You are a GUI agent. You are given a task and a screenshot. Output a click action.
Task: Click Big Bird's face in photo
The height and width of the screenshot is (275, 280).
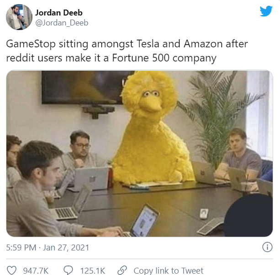click(151, 100)
